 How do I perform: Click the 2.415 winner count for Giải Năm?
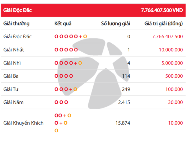[124, 102]
